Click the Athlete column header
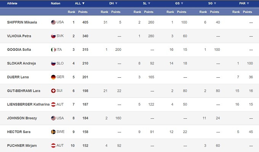 13,3
